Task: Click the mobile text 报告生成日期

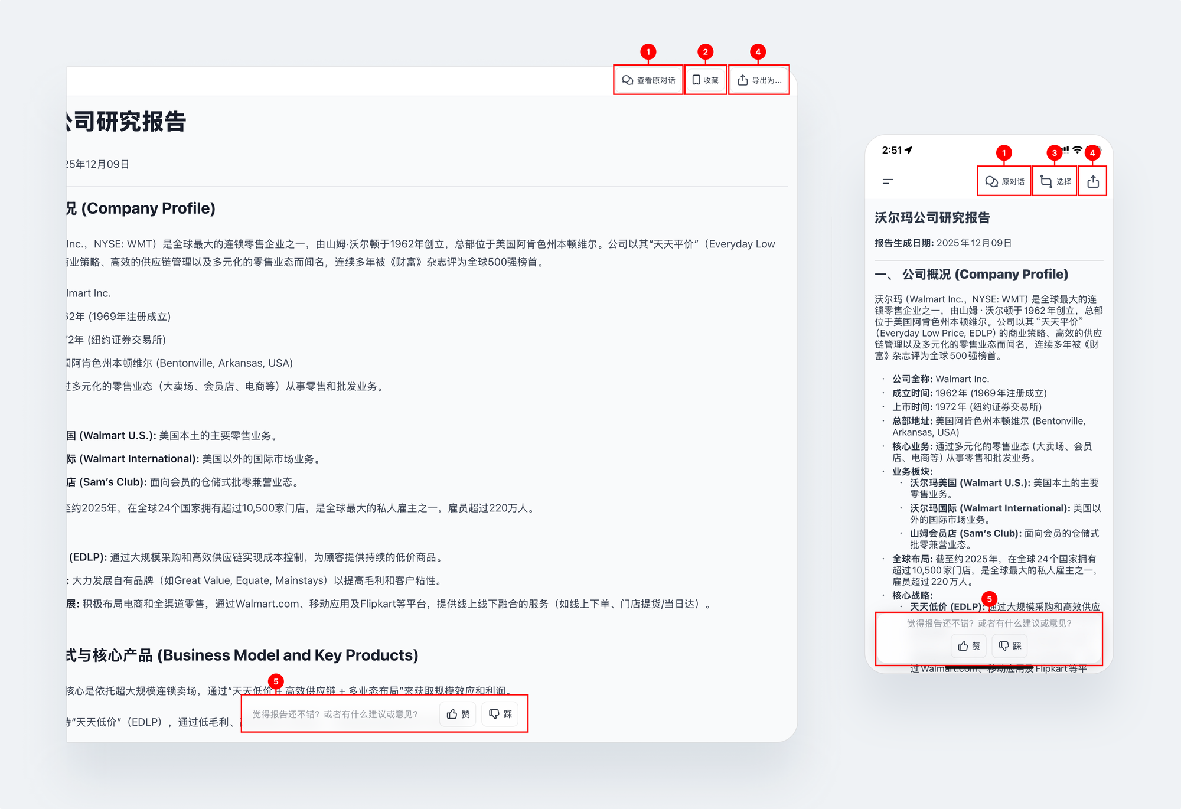Action: pyautogui.click(x=904, y=243)
